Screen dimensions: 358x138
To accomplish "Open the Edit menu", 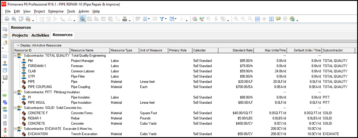I will (17, 11).
